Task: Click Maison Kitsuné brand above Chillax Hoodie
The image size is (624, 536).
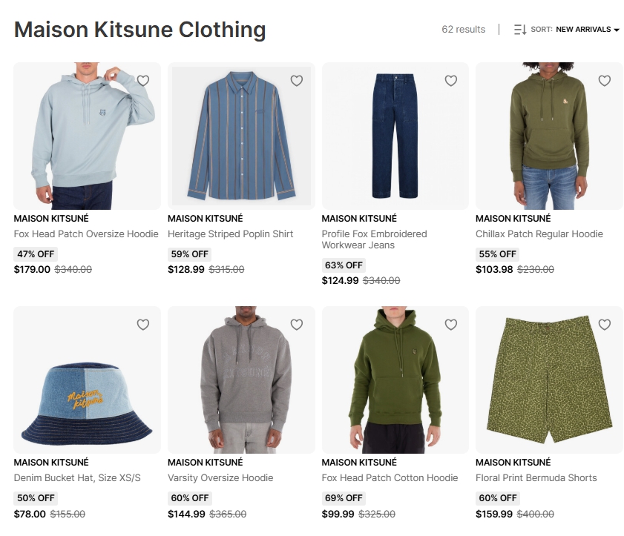Action: 513,218
